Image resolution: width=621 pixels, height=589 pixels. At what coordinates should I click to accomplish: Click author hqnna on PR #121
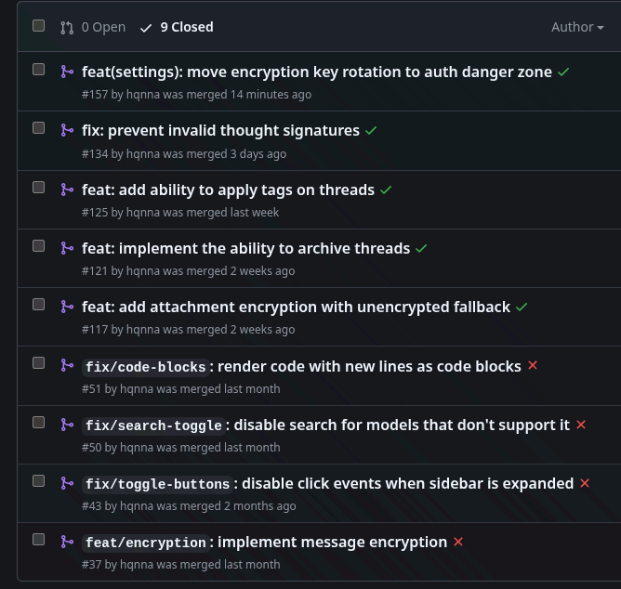[143, 271]
